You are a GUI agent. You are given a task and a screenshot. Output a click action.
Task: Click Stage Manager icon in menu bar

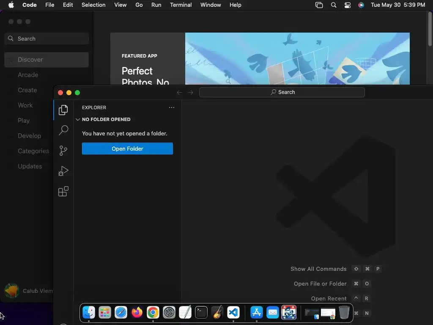pos(319,5)
